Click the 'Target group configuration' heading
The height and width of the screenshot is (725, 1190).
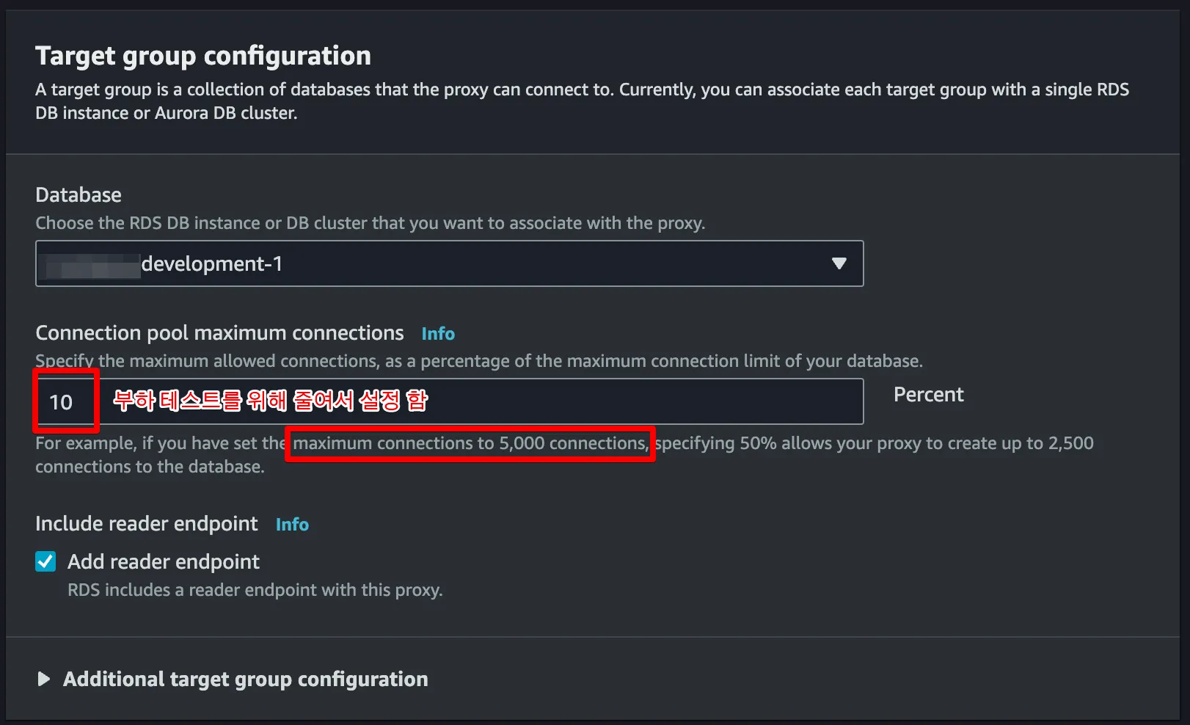coord(203,56)
